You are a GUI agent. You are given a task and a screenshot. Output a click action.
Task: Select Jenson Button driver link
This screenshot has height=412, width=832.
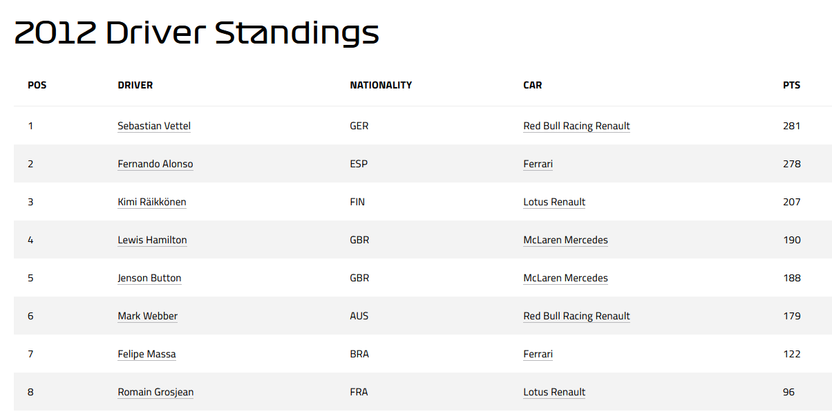(x=149, y=278)
